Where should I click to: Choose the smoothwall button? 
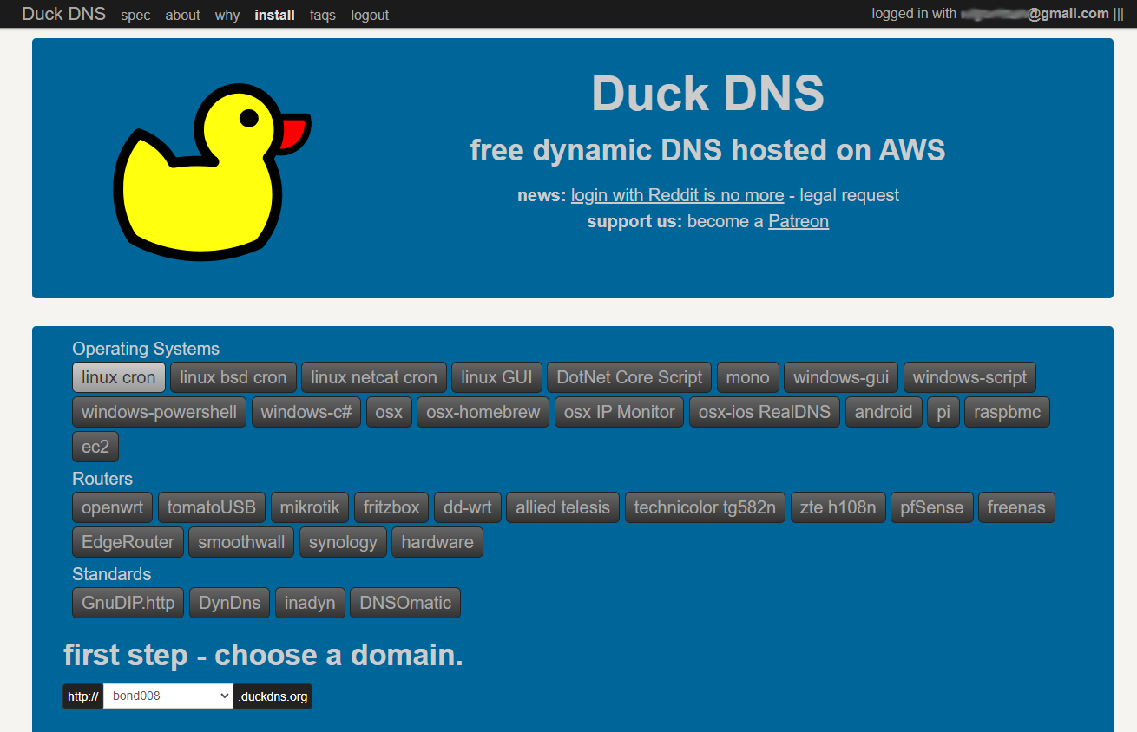click(x=241, y=542)
